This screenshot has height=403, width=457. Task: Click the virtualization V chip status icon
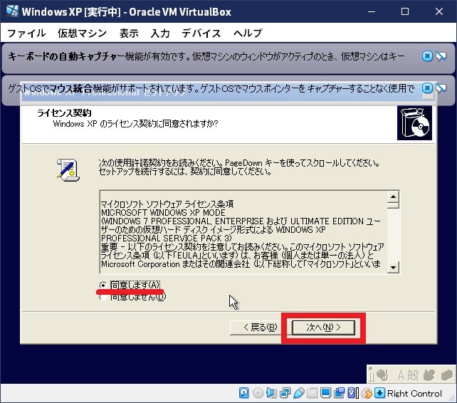(352, 393)
